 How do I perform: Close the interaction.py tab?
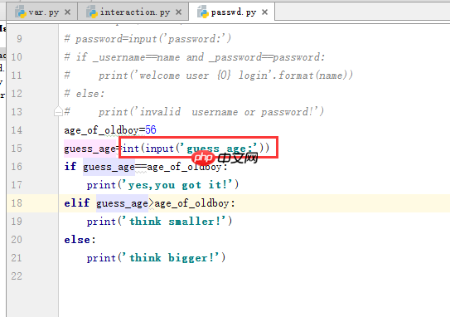tap(178, 12)
